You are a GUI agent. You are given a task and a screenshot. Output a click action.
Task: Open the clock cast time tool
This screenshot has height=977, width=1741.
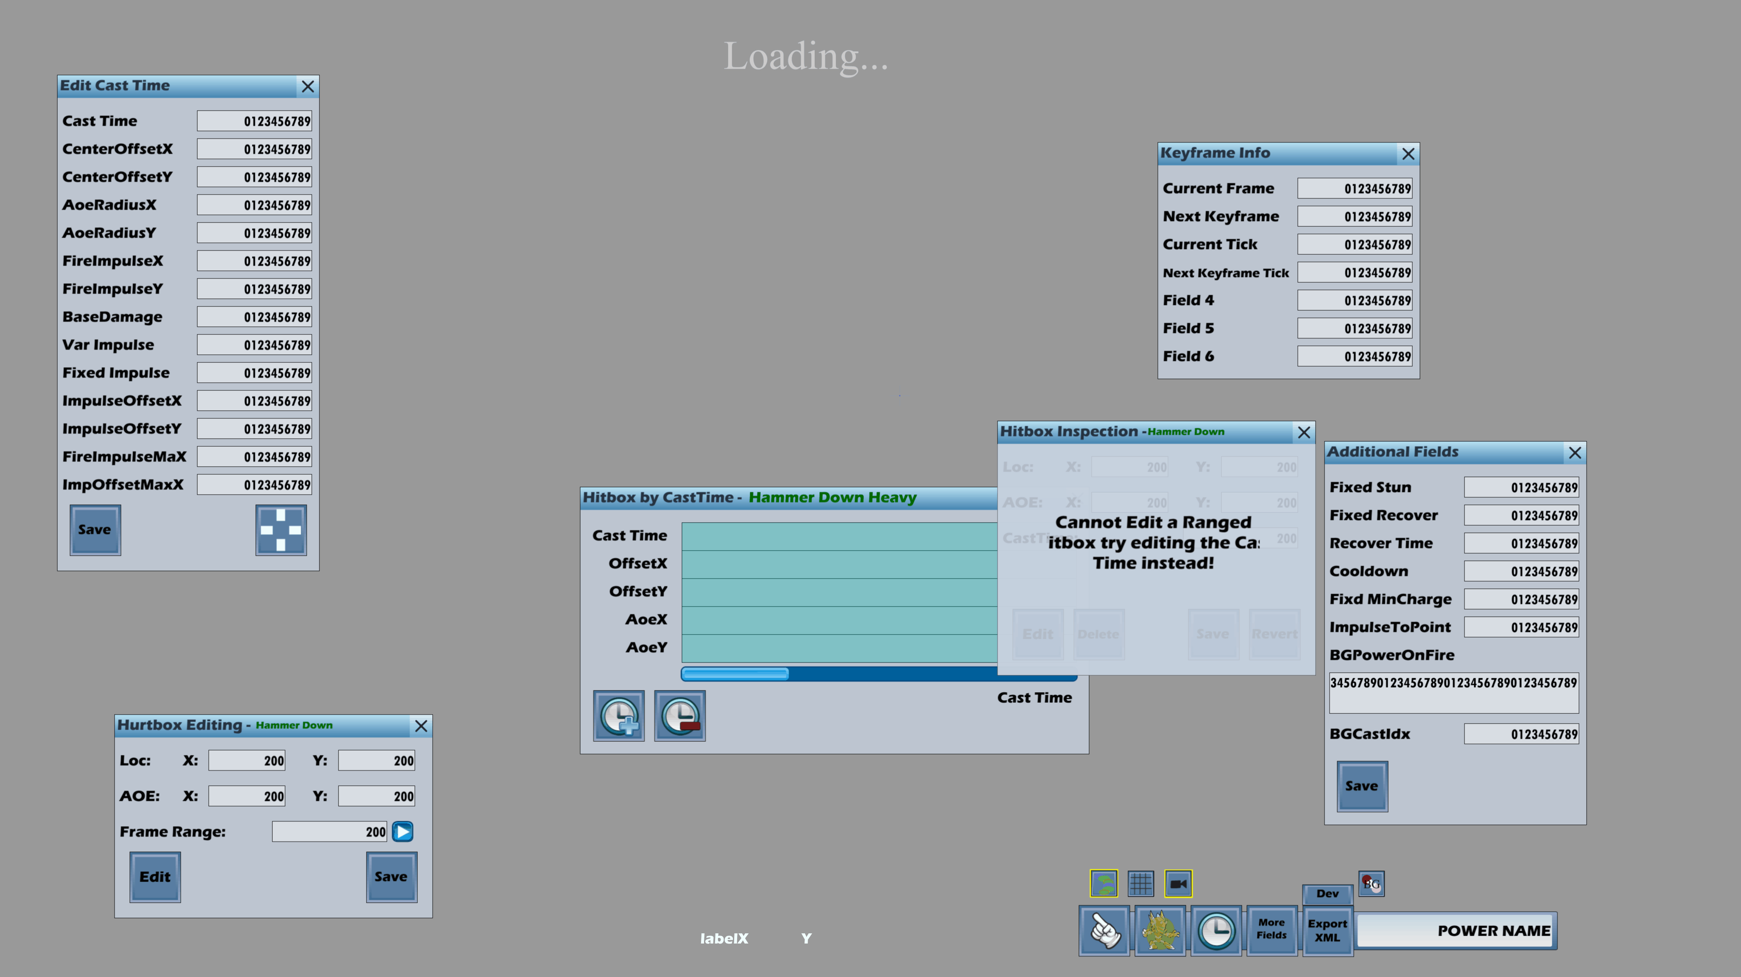1216,931
